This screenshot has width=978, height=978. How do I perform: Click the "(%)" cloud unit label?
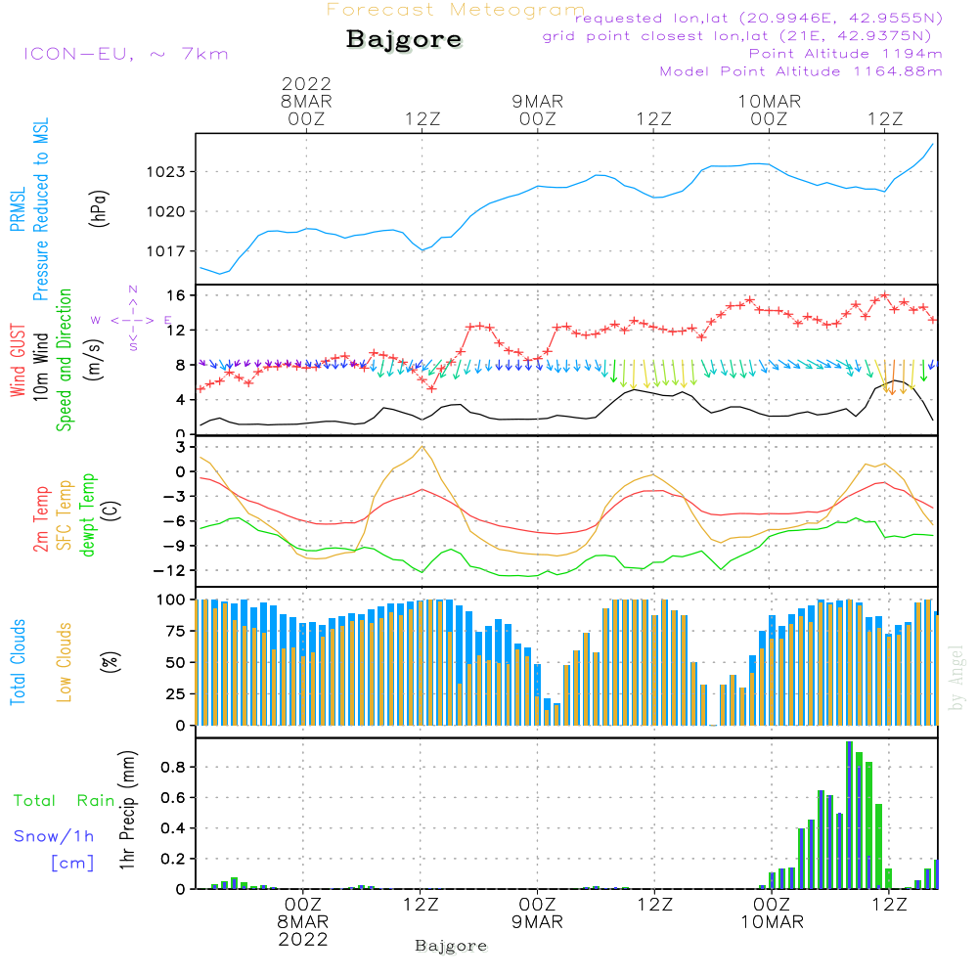(111, 662)
